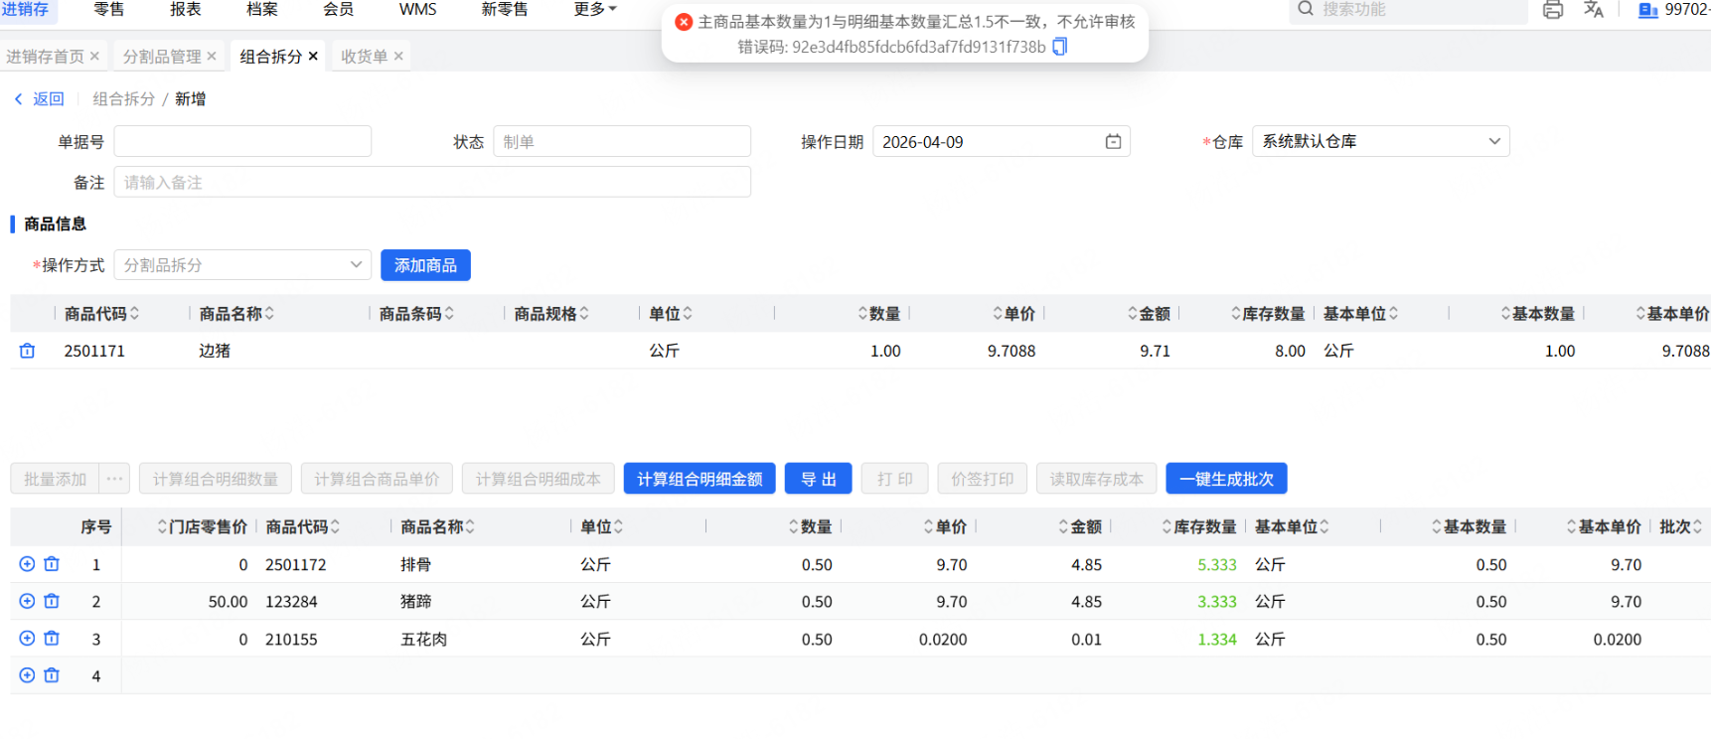Image resolution: width=1711 pixels, height=739 pixels.
Task: Click the 备注 input field
Action: click(432, 183)
